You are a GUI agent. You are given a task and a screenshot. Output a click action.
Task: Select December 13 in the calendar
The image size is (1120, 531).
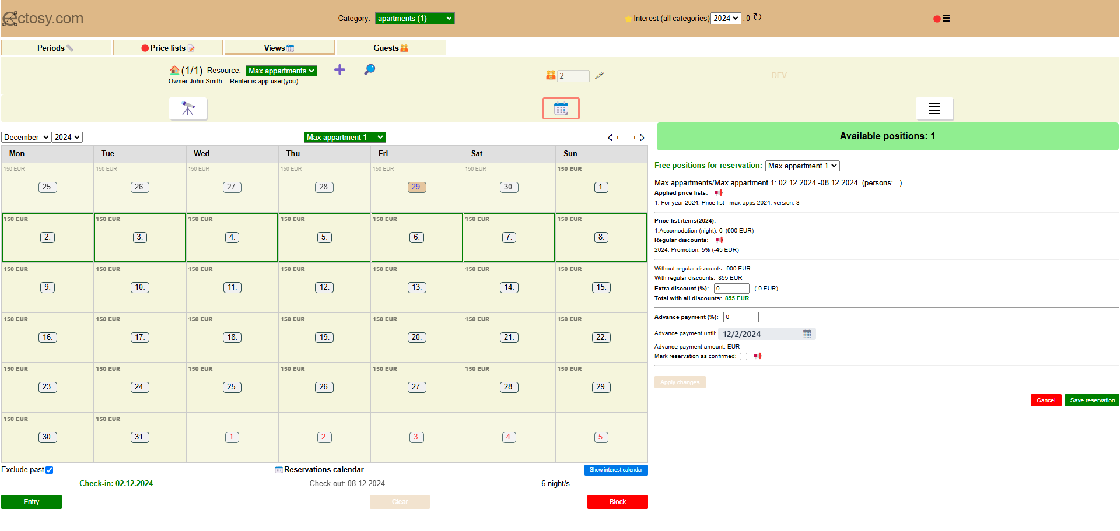416,287
